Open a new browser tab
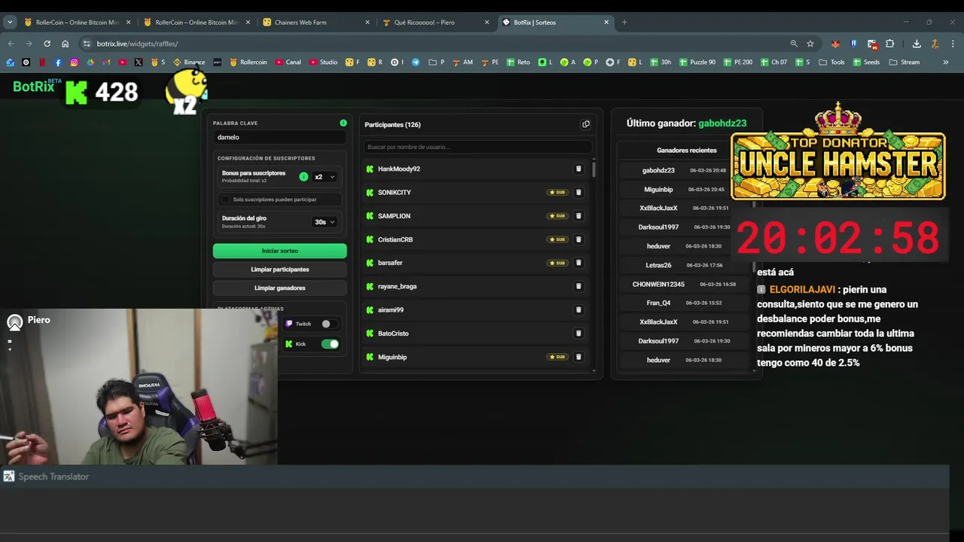 click(x=624, y=23)
